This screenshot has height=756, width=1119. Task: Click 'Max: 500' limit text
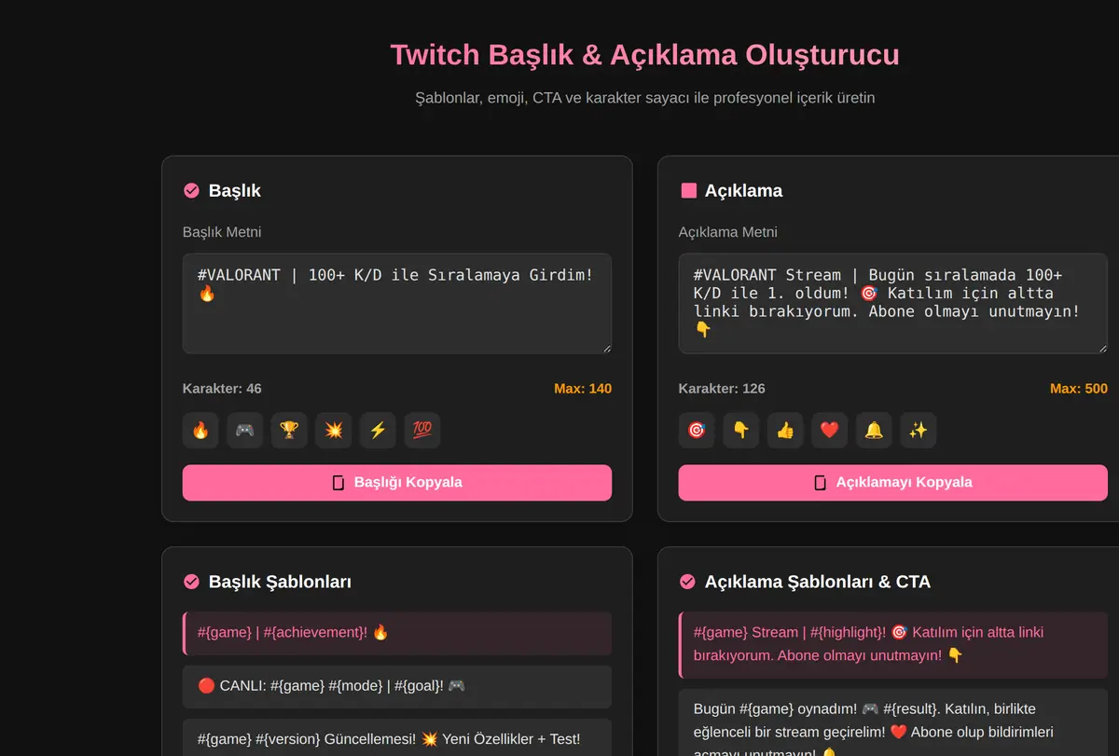click(1079, 389)
